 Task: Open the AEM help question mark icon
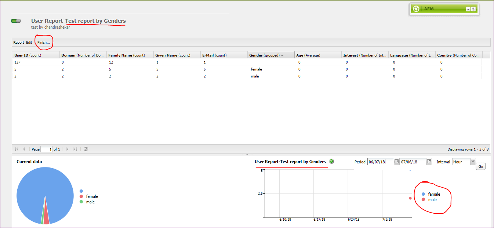point(473,9)
